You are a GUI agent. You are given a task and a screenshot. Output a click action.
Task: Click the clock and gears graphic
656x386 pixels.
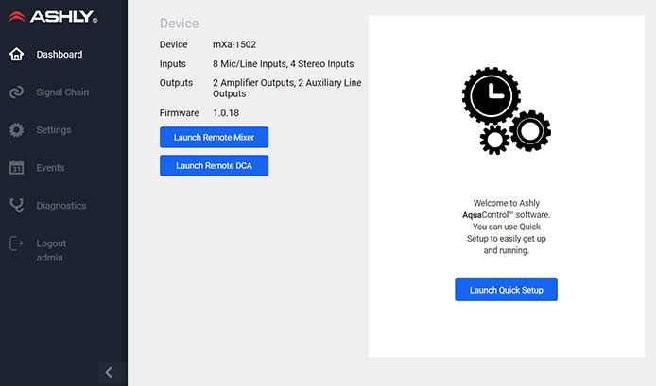[x=506, y=111]
